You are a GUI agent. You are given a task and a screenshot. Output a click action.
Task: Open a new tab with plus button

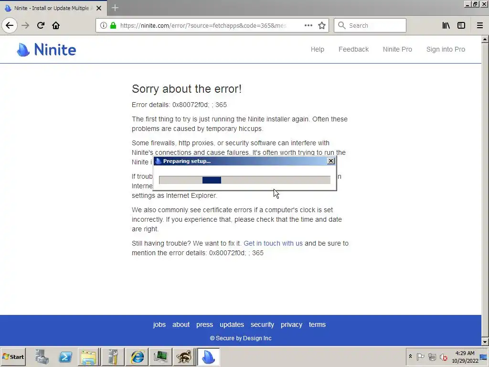coord(115,8)
